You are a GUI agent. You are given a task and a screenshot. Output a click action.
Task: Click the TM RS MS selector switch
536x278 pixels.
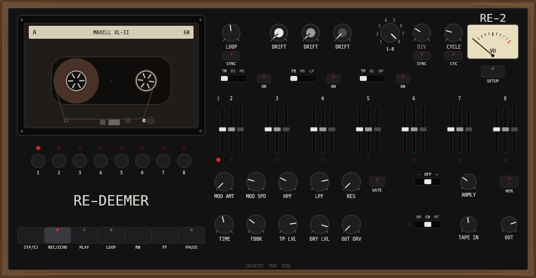(233, 78)
